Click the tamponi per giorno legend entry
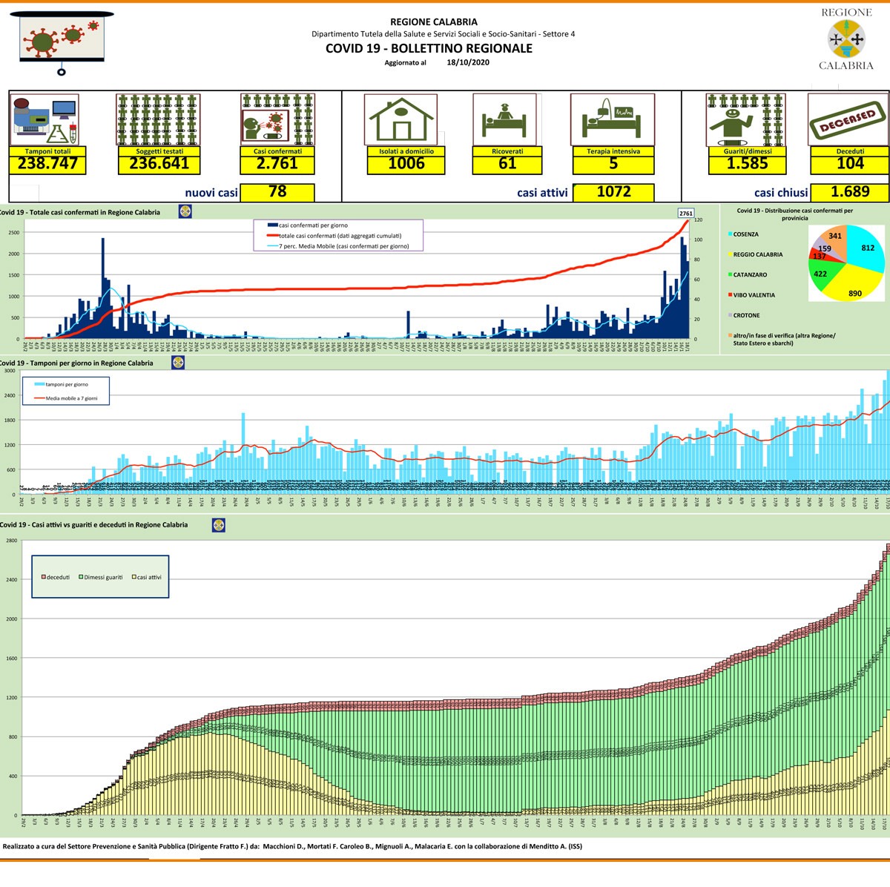890x887 pixels. point(66,384)
